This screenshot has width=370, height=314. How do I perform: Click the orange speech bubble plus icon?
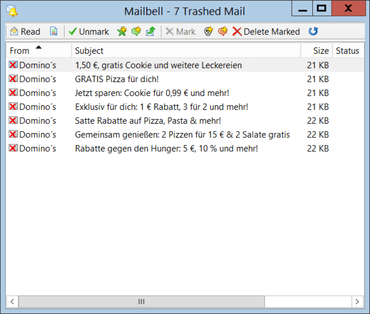223,31
